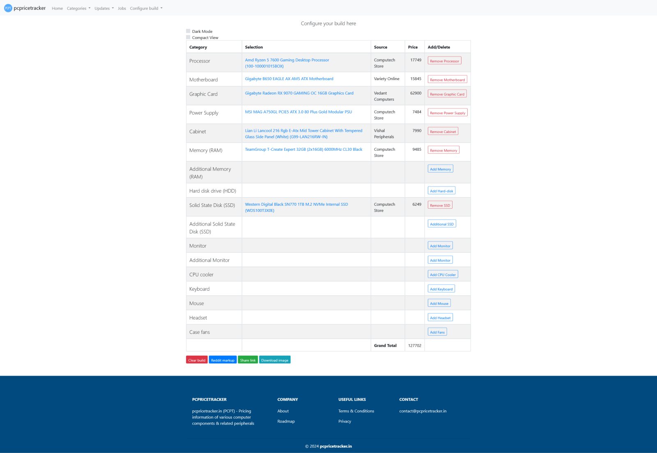Click the Reddit markup button
Image resolution: width=657 pixels, height=453 pixels.
[x=223, y=360]
